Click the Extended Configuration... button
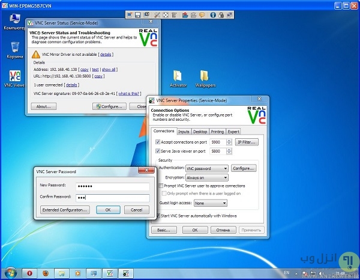The height and width of the screenshot is (280, 360). [x=65, y=210]
